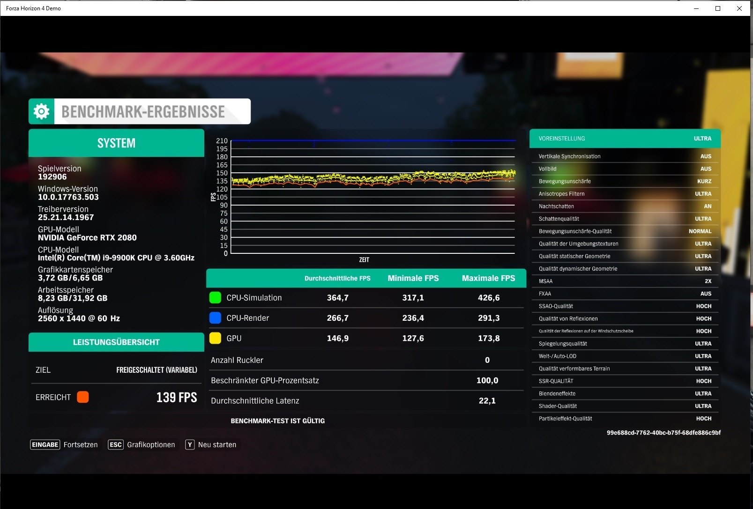Click the Qualität der Umgebungstexturen row
This screenshot has width=753, height=509.
625,243
